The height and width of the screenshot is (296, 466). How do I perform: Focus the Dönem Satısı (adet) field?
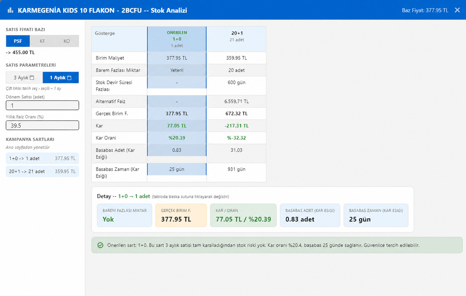pos(42,105)
